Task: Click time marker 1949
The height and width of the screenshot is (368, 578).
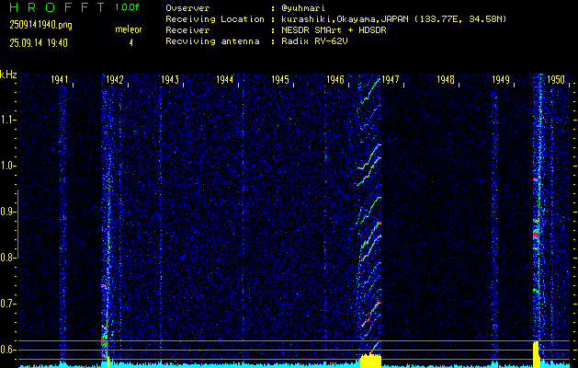Action: tap(501, 79)
